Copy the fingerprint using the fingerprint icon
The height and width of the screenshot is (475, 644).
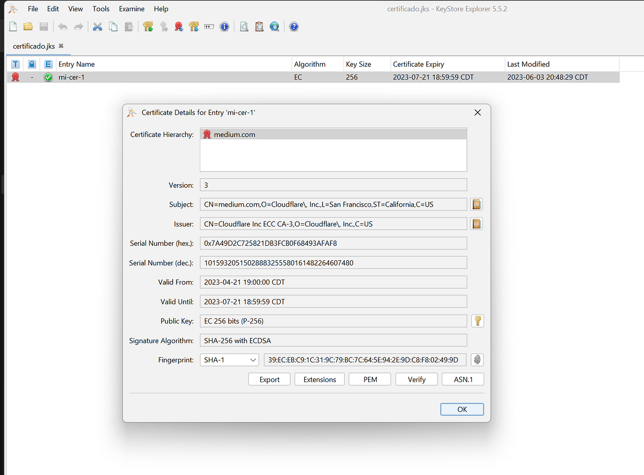coord(477,360)
